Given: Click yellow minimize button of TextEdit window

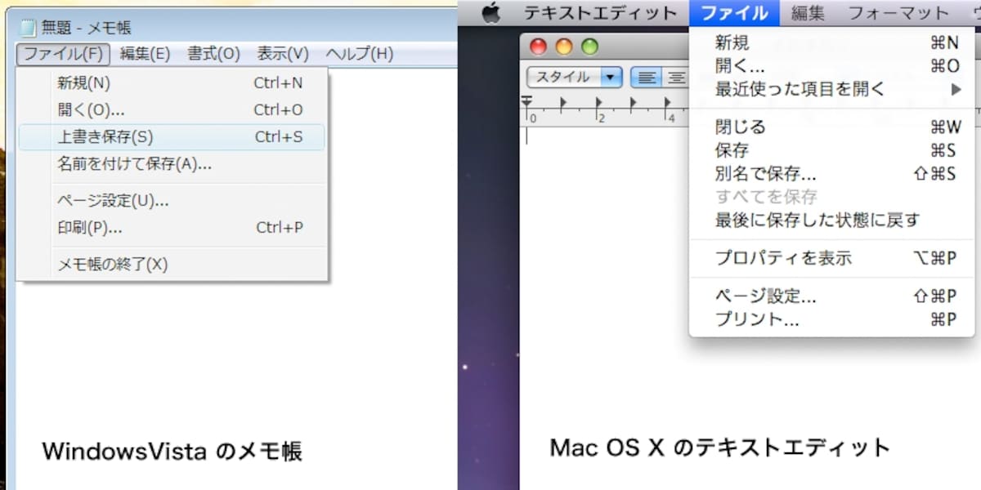Looking at the screenshot, I should [564, 47].
